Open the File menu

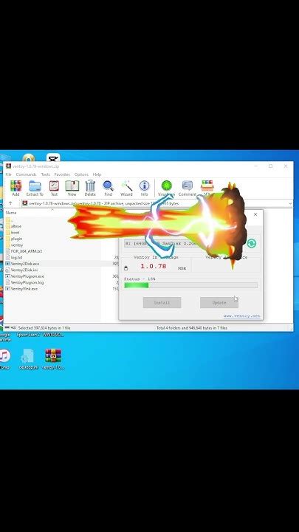point(8,174)
